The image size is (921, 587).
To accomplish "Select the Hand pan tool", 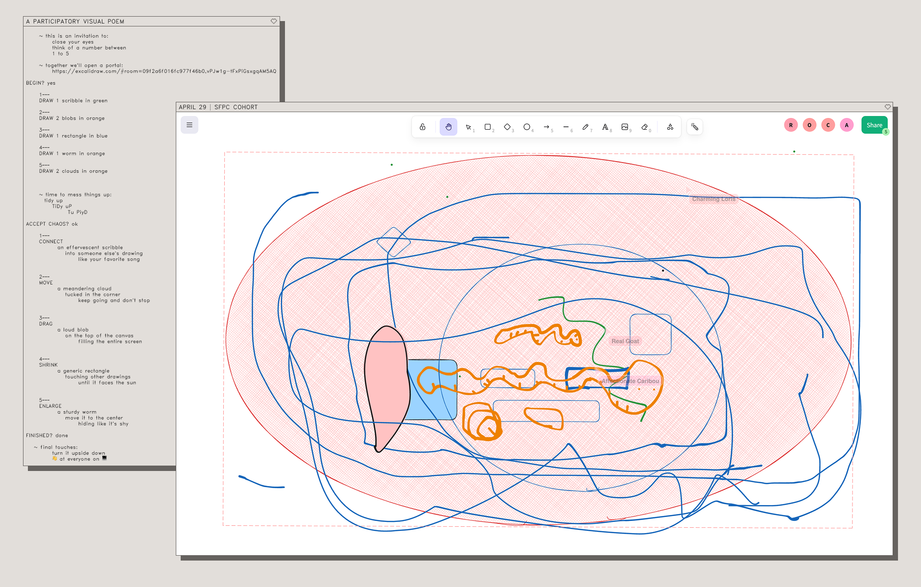I will 448,127.
